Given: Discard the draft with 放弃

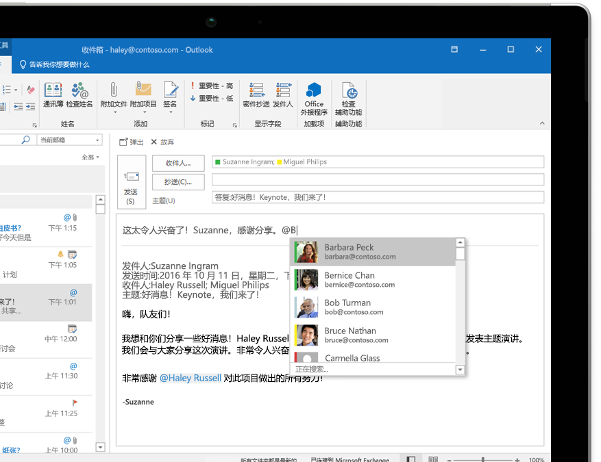Looking at the screenshot, I should pyautogui.click(x=162, y=142).
